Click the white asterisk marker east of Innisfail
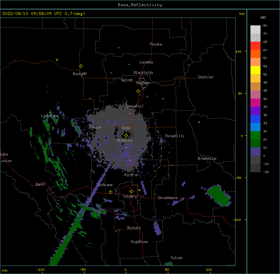This screenshot has height=274, width=280. pyautogui.click(x=163, y=99)
